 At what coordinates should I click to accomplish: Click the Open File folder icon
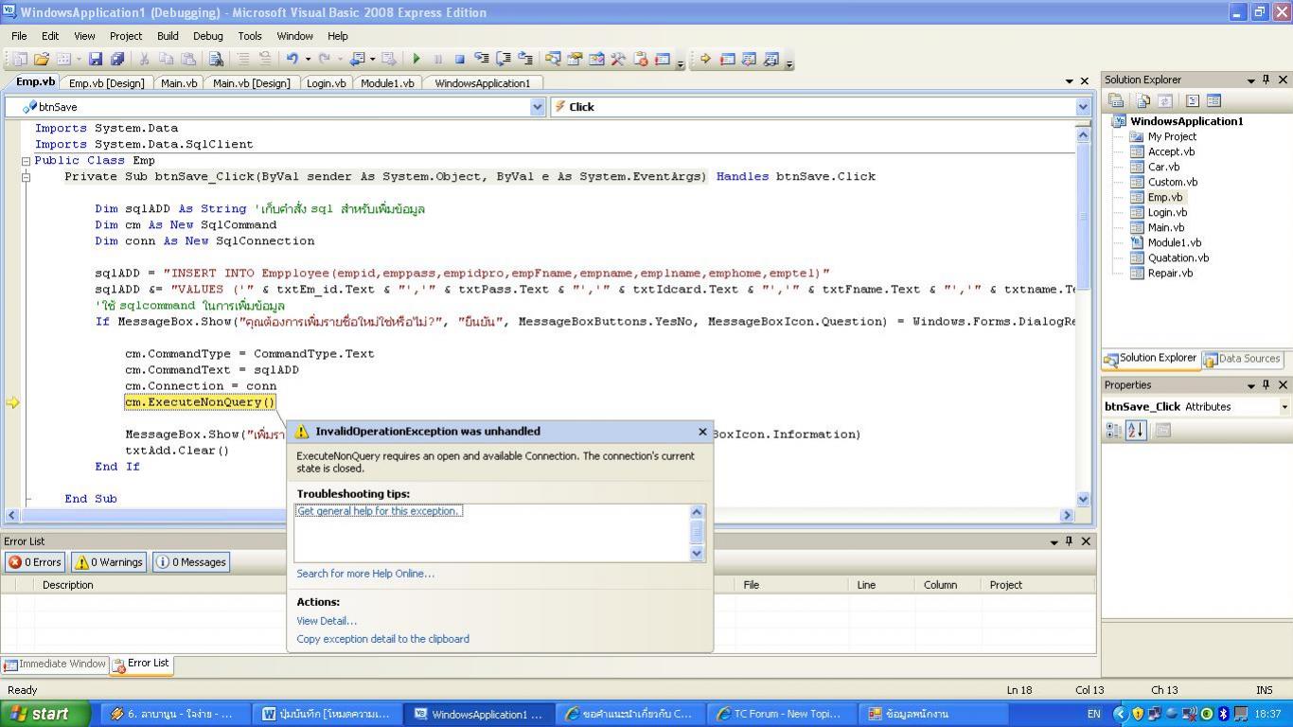click(42, 59)
